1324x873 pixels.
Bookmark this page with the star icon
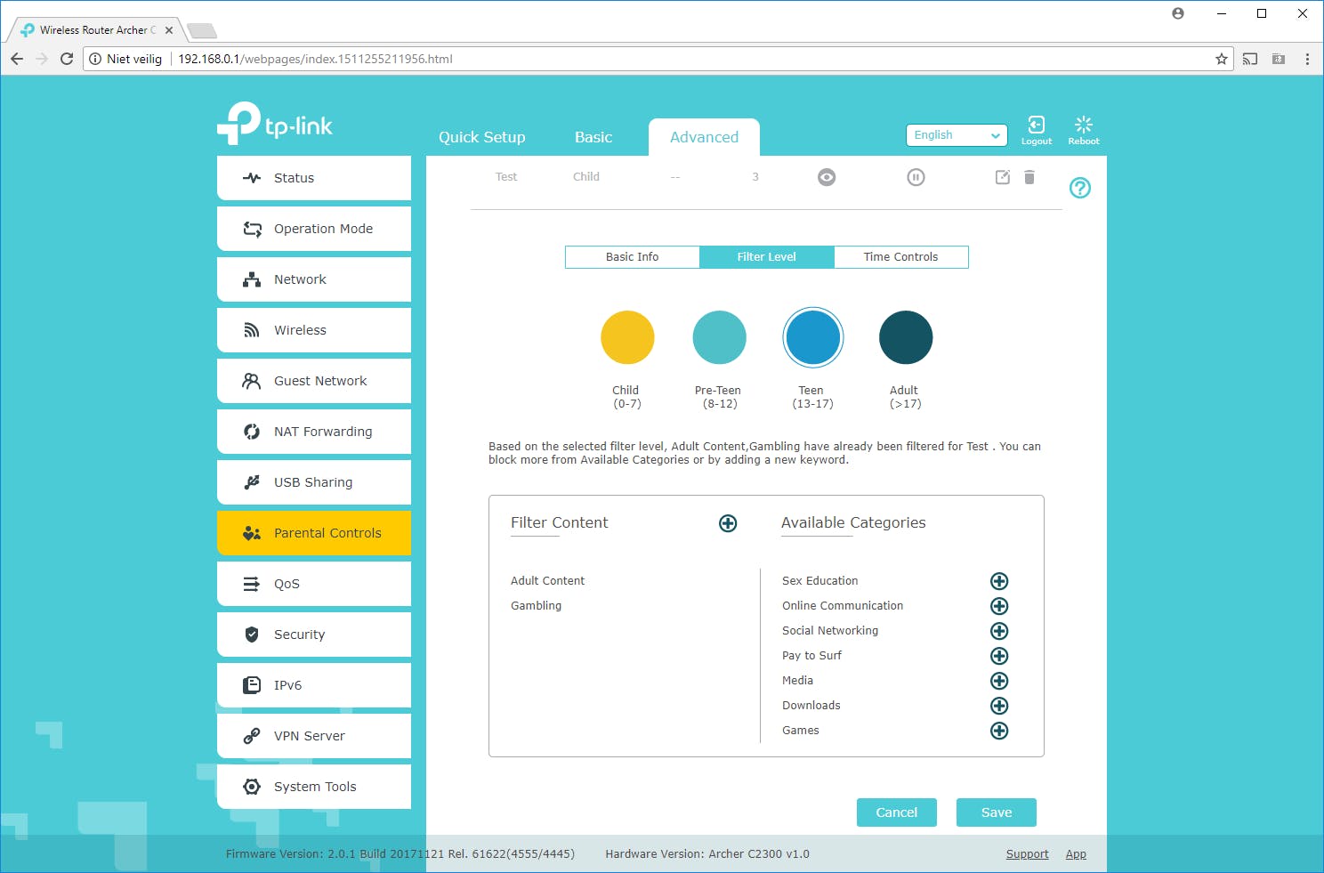(1221, 59)
